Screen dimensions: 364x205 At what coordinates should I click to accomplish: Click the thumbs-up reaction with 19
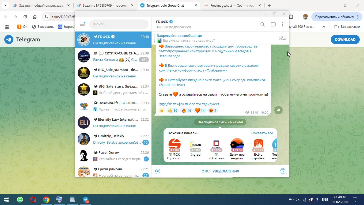point(173,111)
